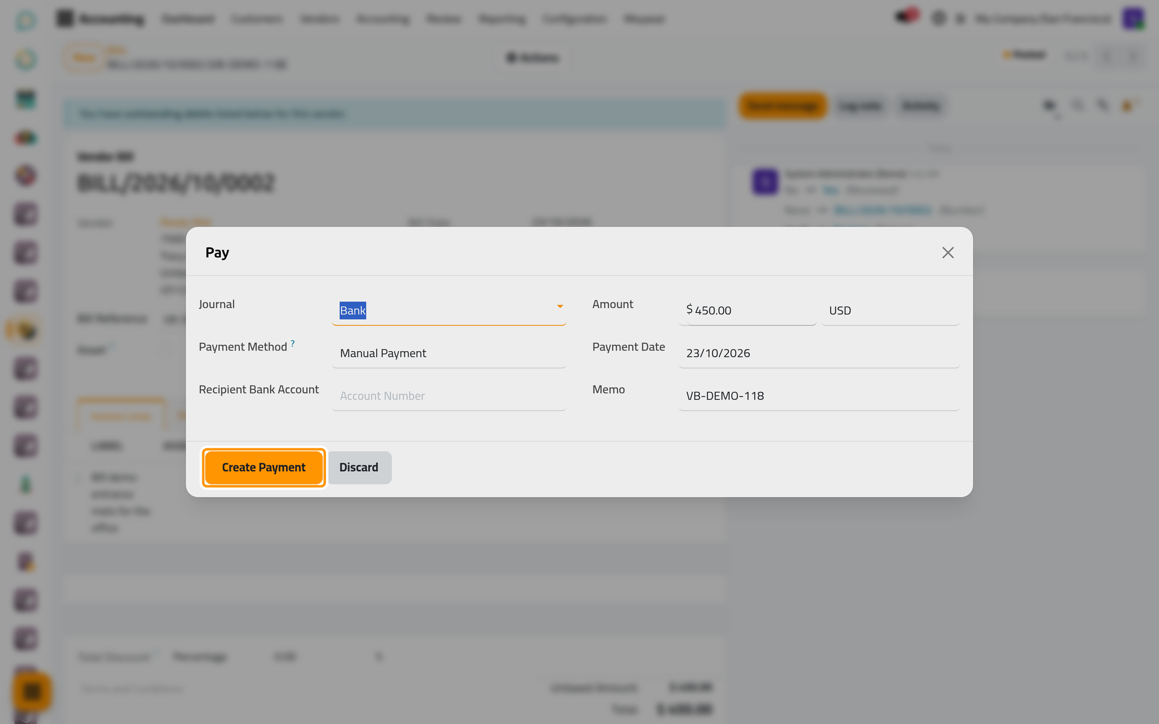Edit the Memo field VB-DEMO-118
The image size is (1159, 724).
tap(819, 396)
